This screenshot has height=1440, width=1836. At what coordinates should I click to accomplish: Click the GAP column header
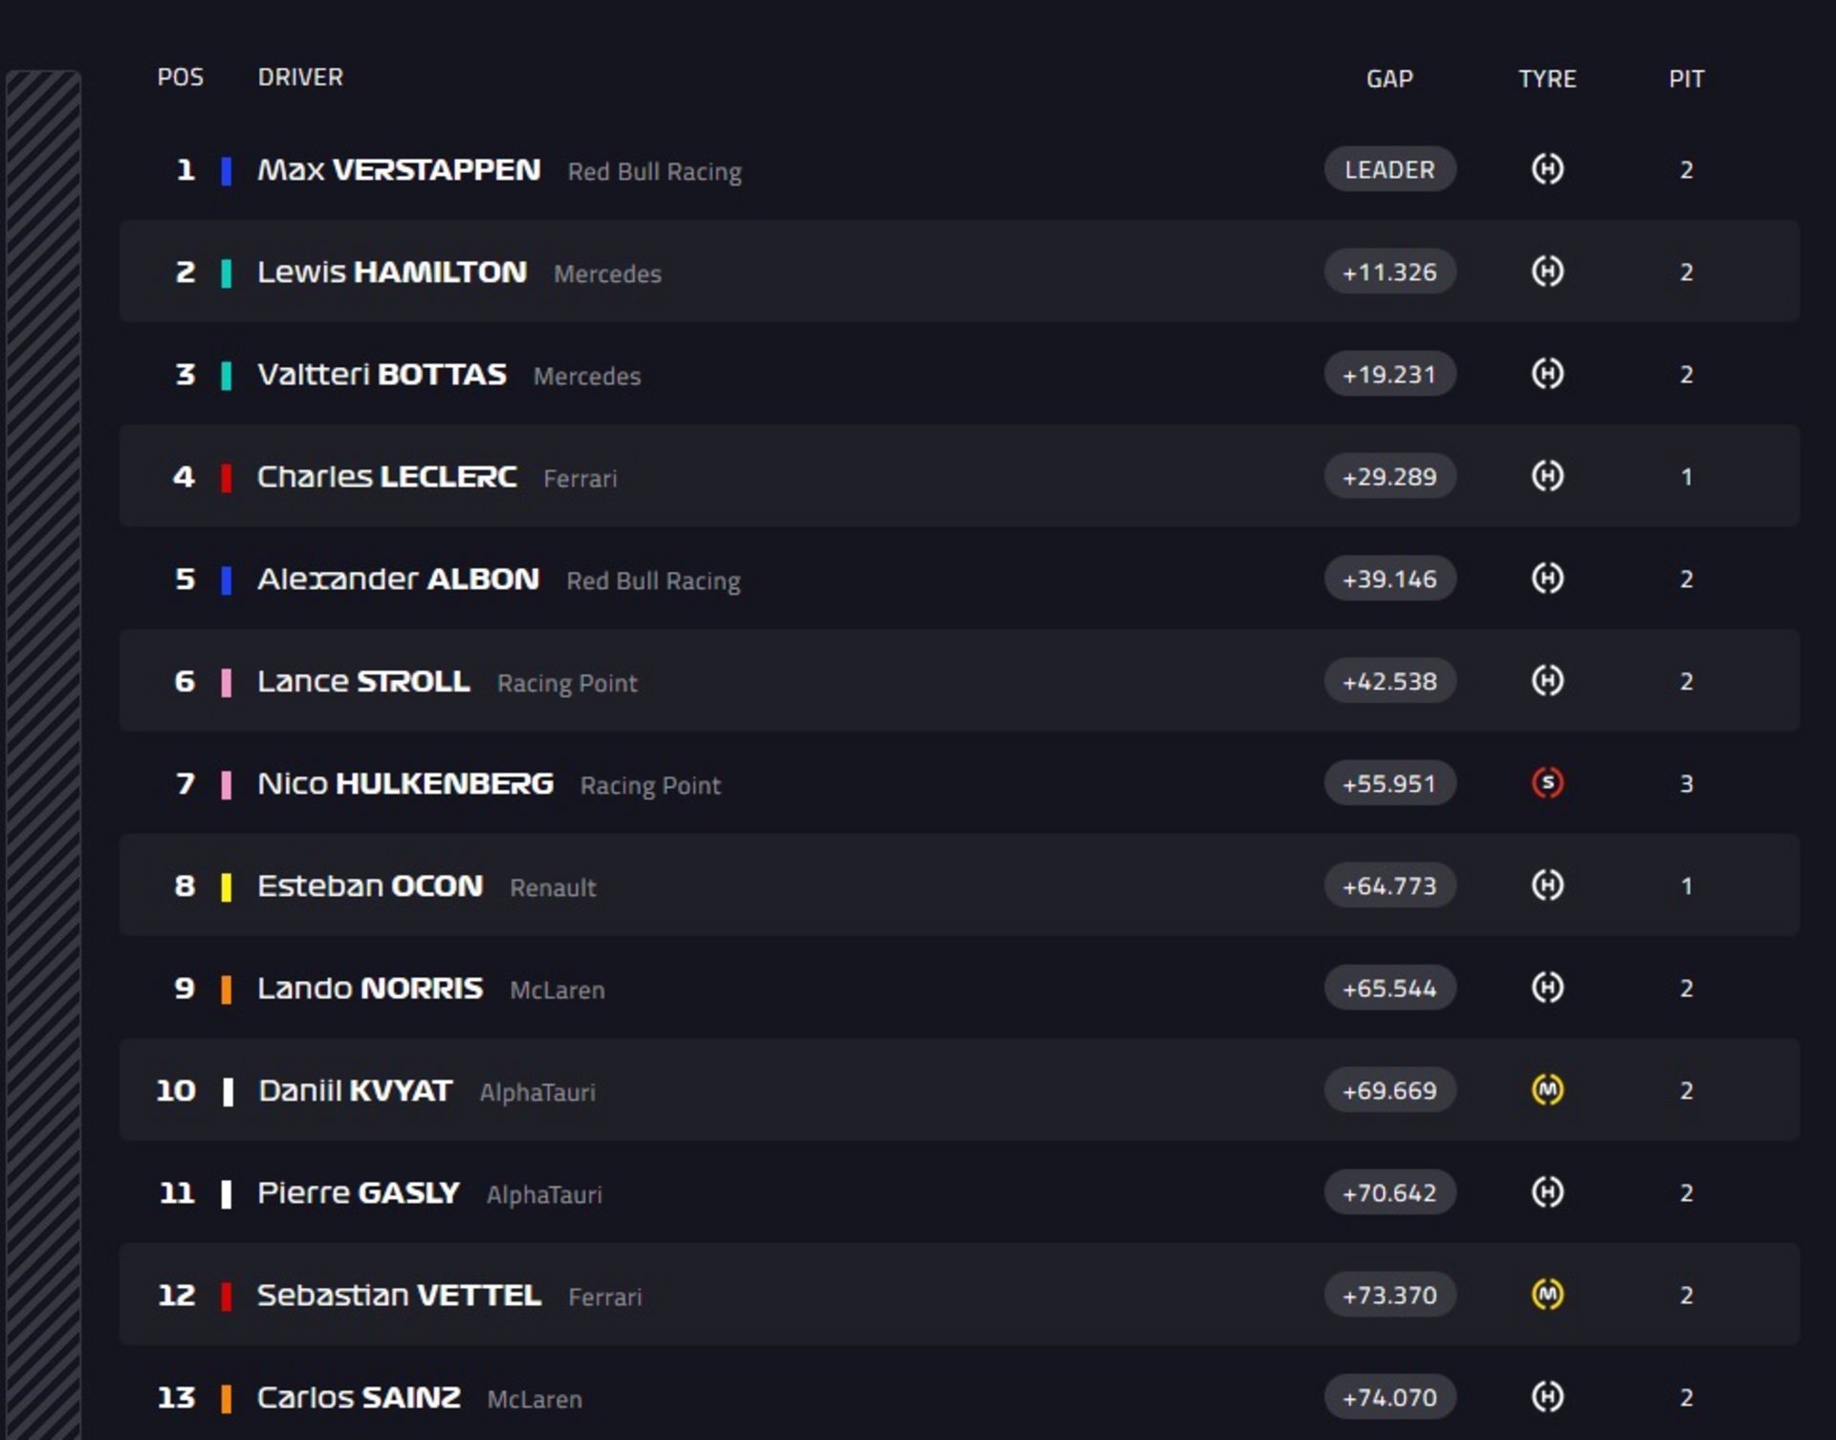click(1389, 78)
